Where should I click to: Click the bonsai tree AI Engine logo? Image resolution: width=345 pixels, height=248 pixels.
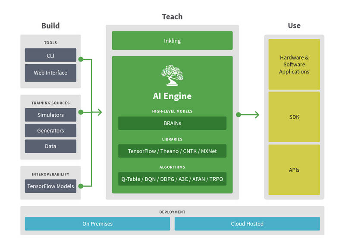click(x=172, y=75)
